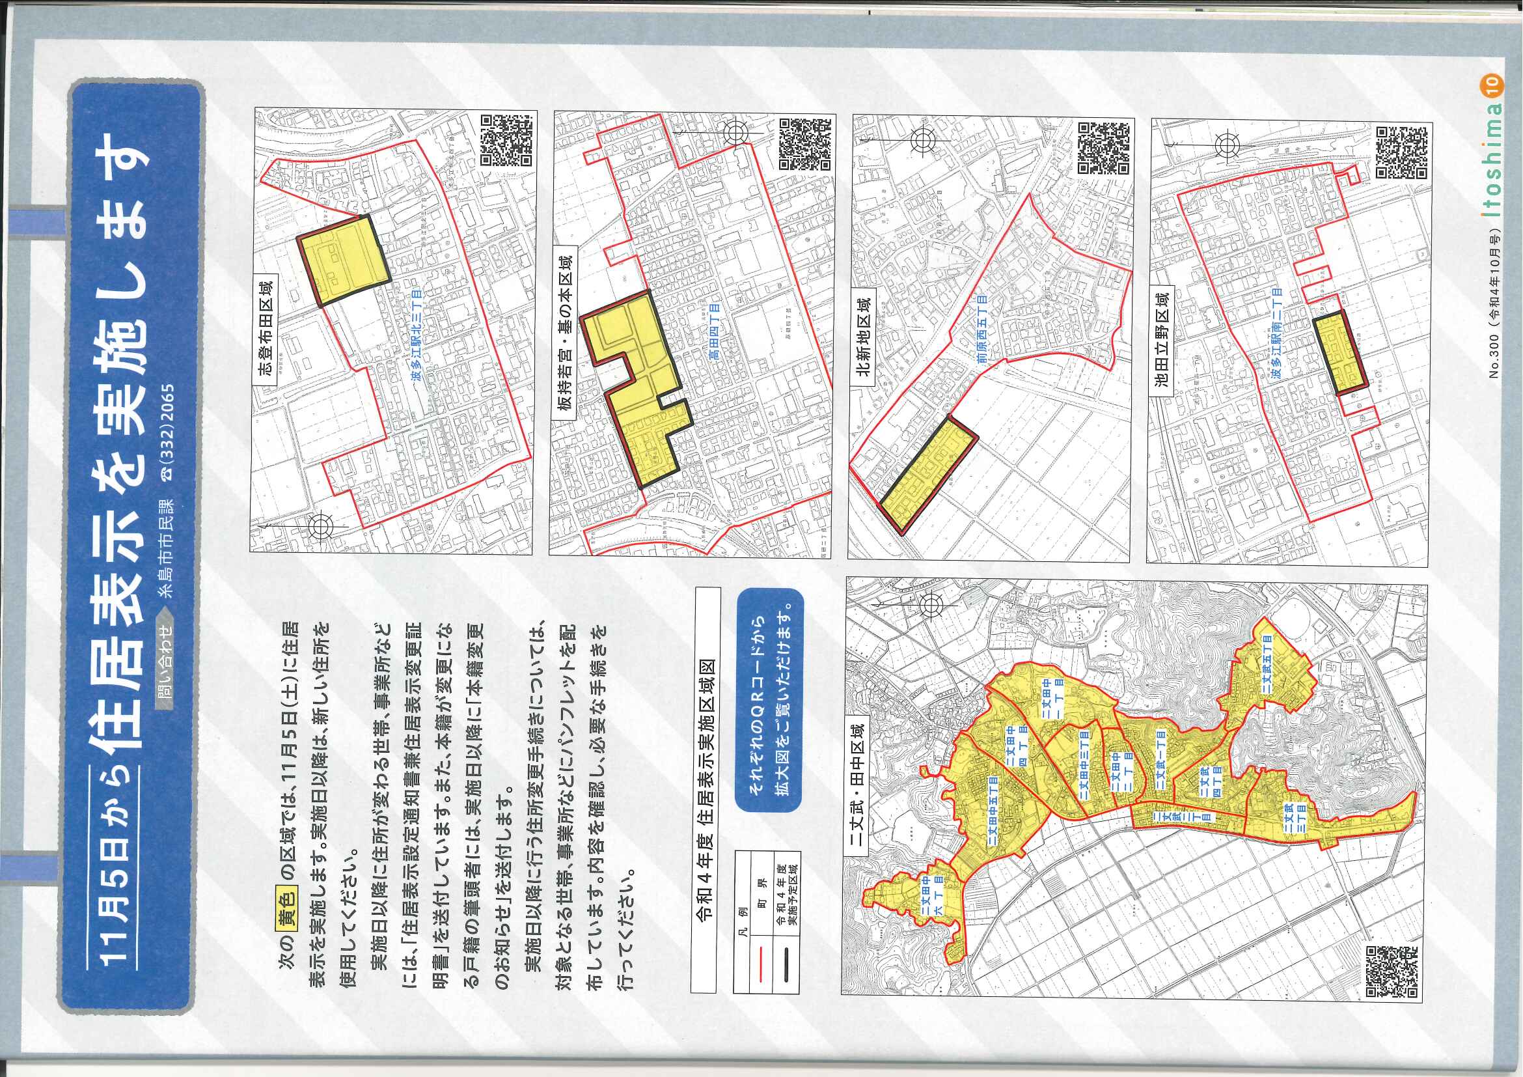The width and height of the screenshot is (1523, 1077).
Task: Click the yellow strip in the 北新地区域 map
Action: point(929,474)
